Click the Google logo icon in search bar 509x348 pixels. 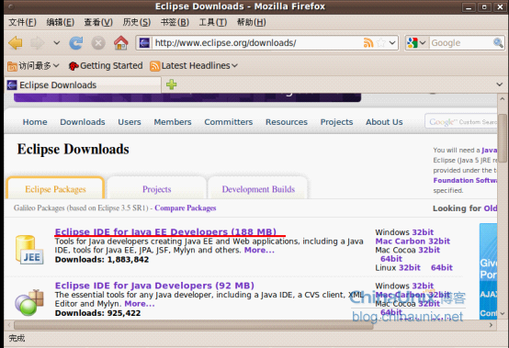pos(413,43)
